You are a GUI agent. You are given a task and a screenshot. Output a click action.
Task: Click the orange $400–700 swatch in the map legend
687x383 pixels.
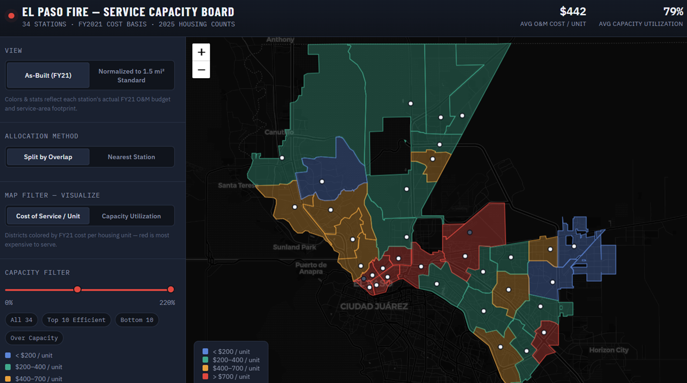coord(205,368)
